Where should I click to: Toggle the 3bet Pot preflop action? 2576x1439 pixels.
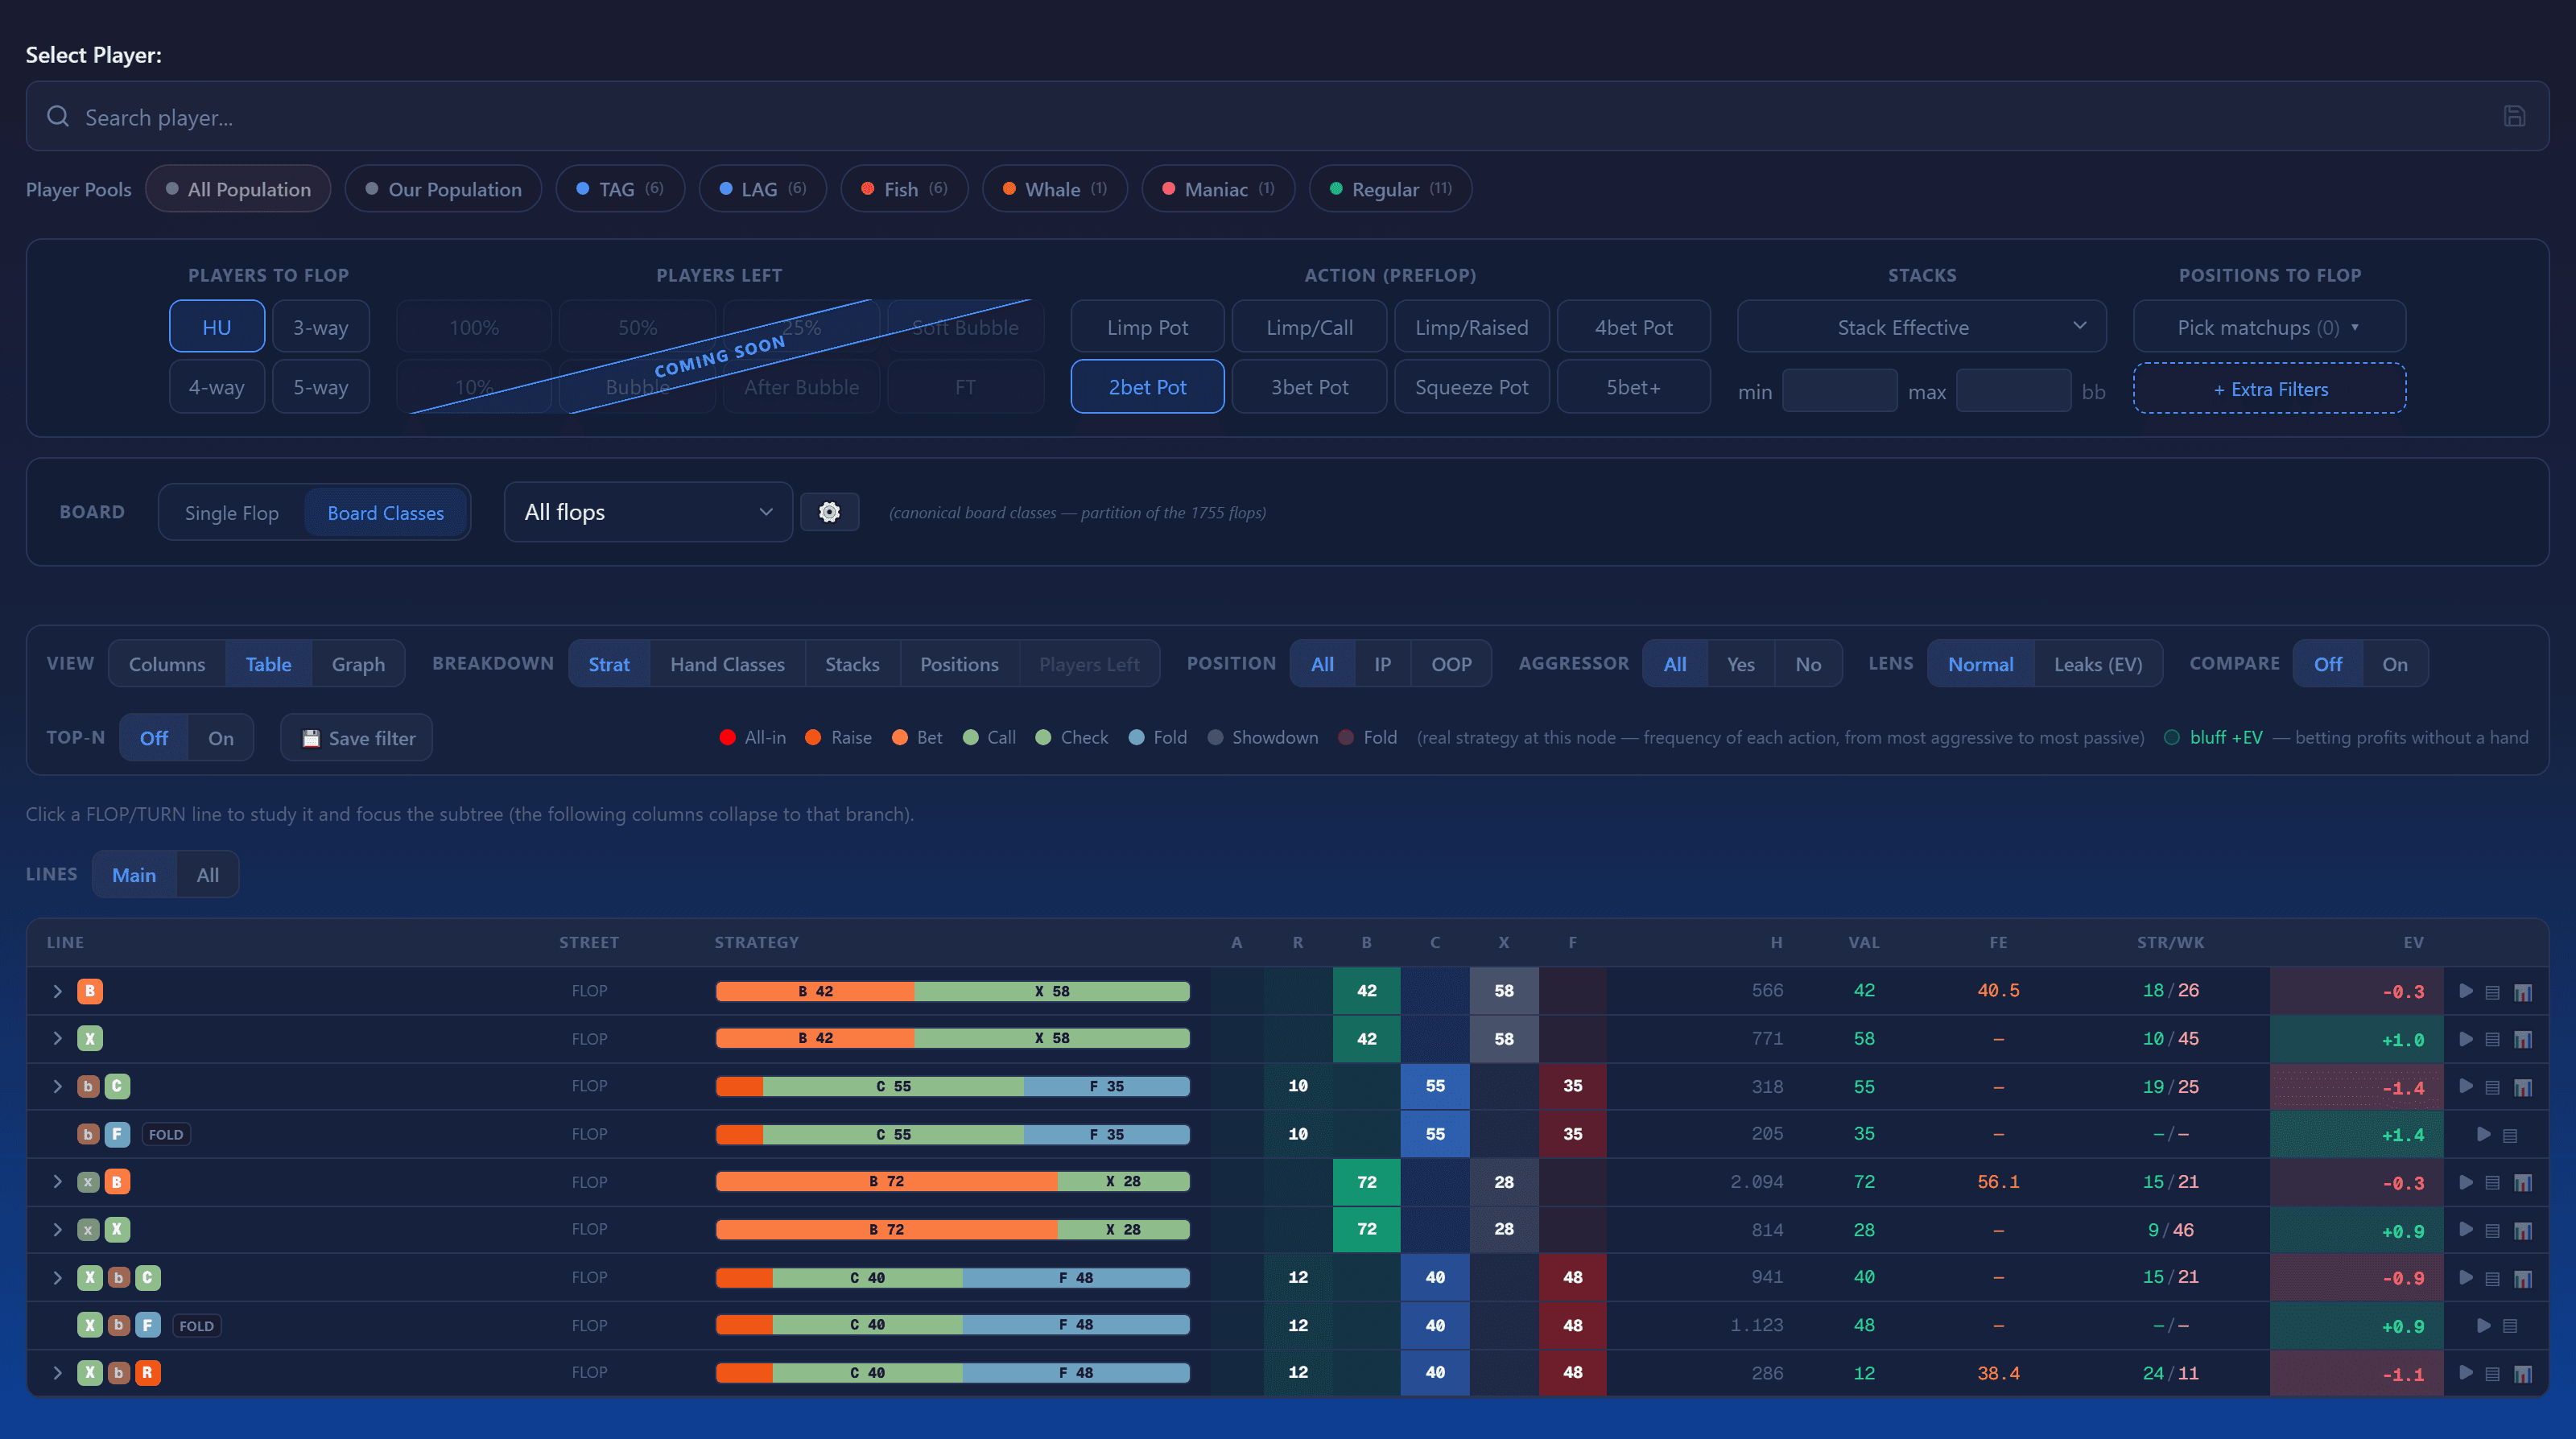[1309, 387]
